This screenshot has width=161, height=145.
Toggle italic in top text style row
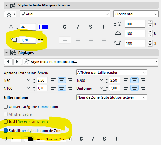click(x=78, y=27)
